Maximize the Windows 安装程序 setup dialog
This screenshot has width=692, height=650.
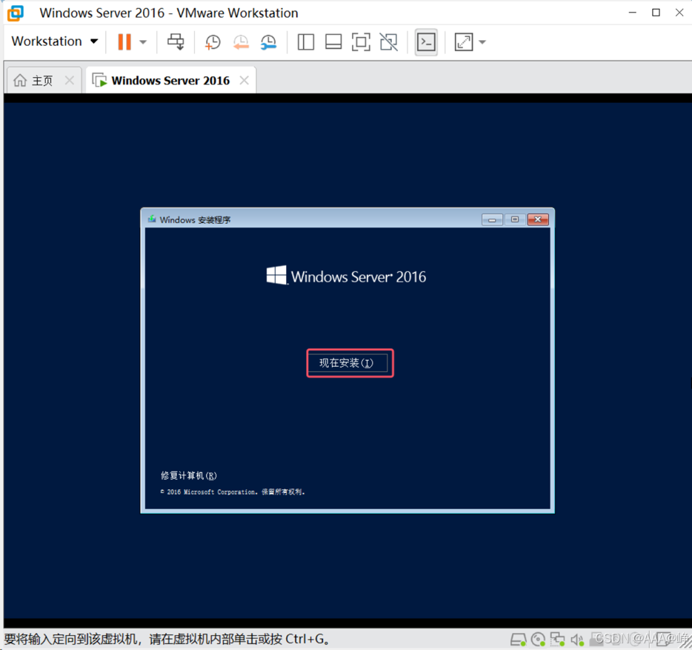click(x=515, y=219)
